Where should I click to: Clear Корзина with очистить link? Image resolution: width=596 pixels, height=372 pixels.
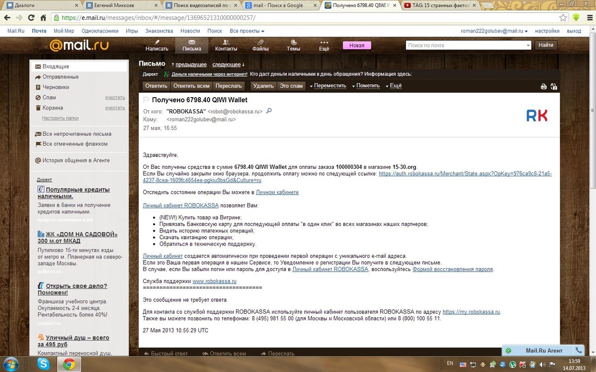[115, 108]
